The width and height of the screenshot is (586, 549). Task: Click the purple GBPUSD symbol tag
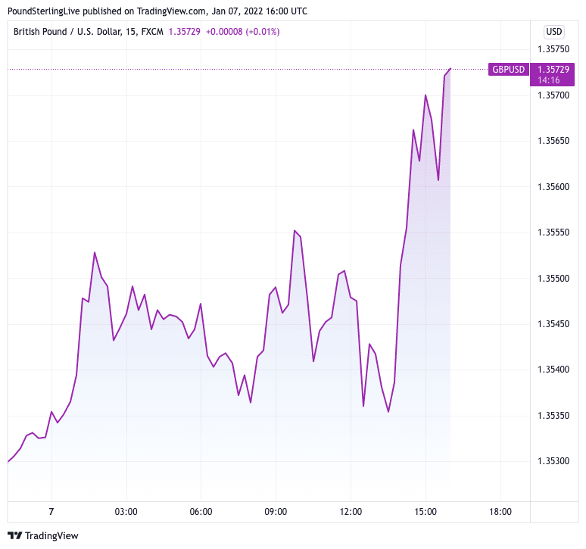click(x=508, y=70)
